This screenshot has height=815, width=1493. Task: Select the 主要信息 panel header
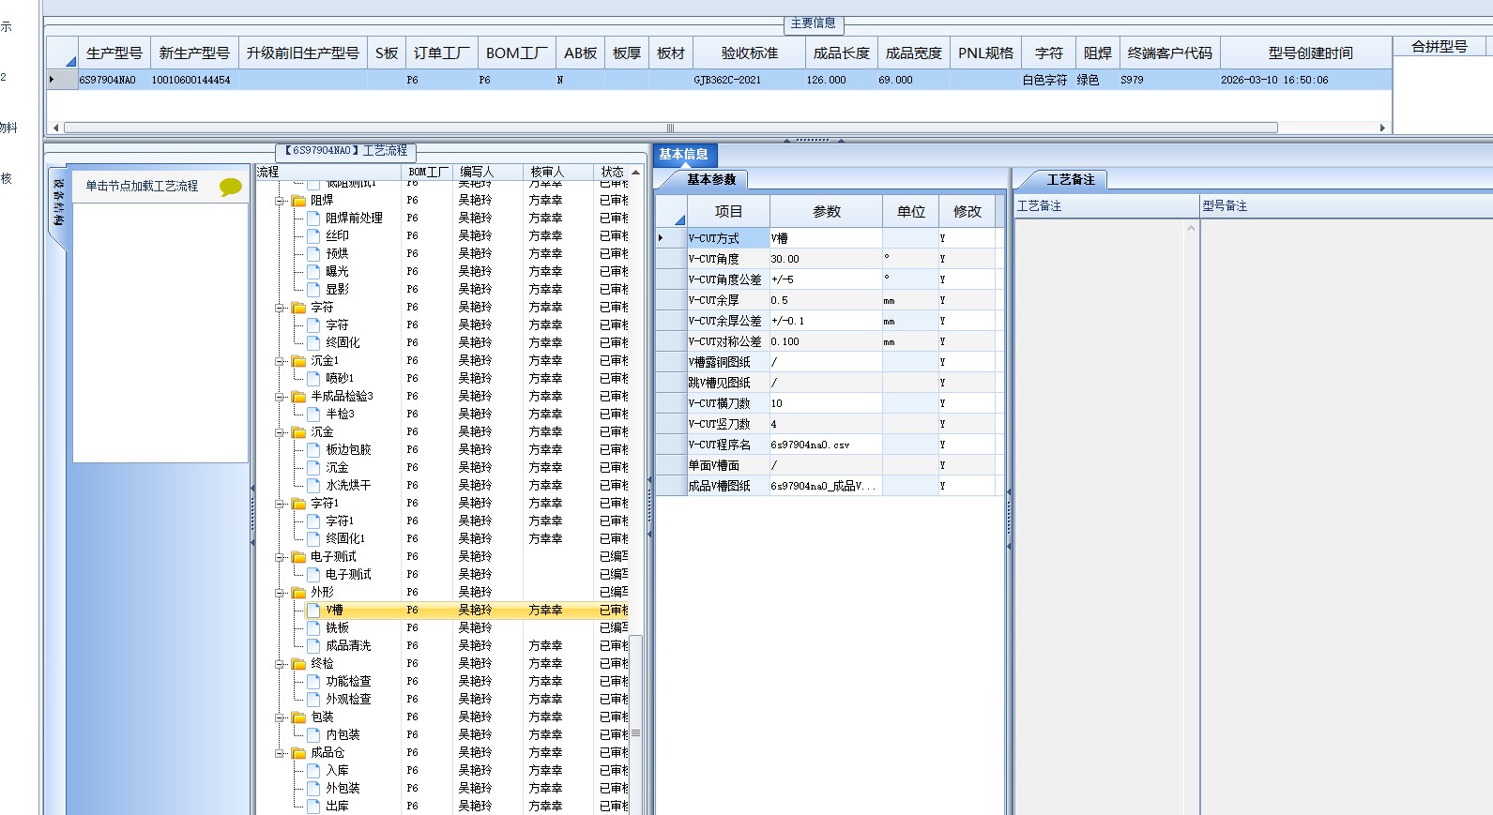(x=813, y=23)
